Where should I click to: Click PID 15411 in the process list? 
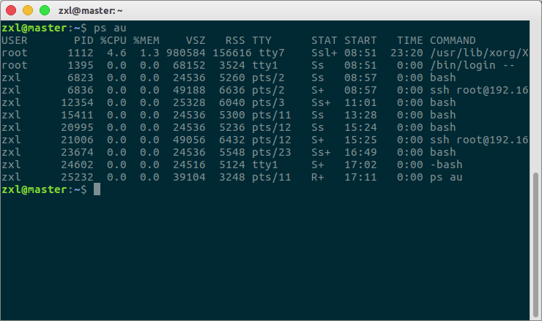click(x=77, y=115)
